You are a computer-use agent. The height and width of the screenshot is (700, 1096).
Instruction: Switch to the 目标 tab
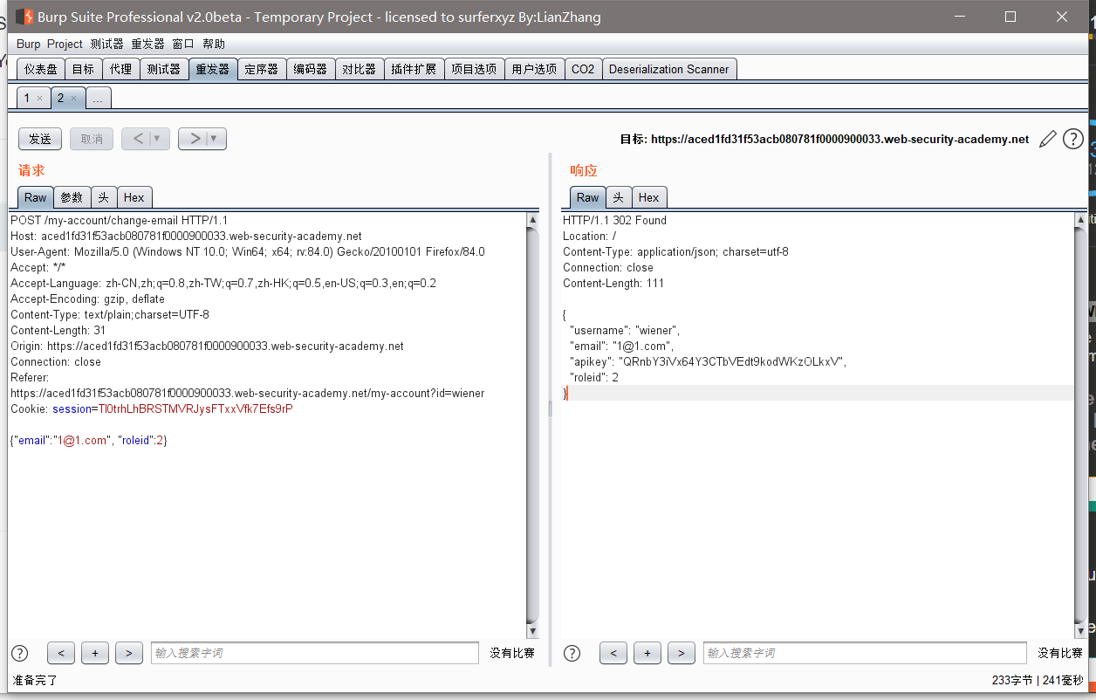pos(83,69)
